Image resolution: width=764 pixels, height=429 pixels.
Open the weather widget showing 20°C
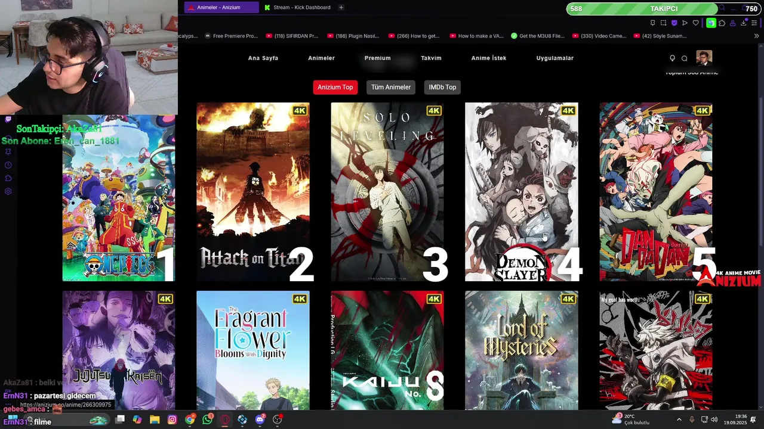click(x=631, y=419)
